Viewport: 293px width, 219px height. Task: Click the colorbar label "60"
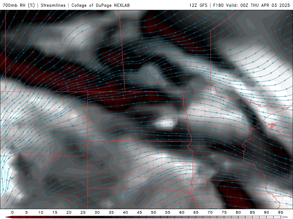point(182,212)
